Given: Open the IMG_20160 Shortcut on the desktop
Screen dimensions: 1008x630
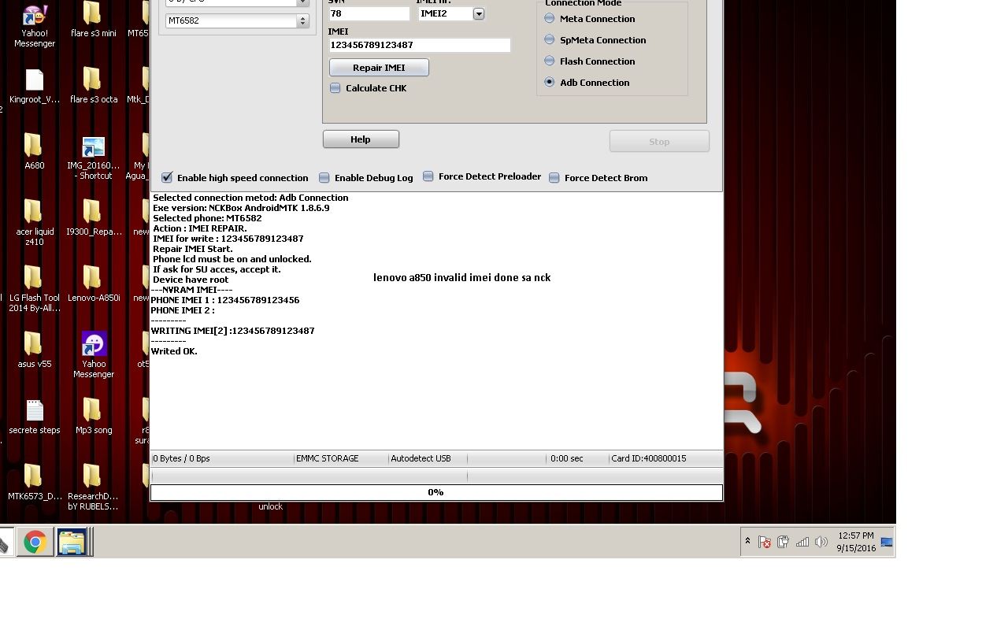Looking at the screenshot, I should tap(93, 148).
